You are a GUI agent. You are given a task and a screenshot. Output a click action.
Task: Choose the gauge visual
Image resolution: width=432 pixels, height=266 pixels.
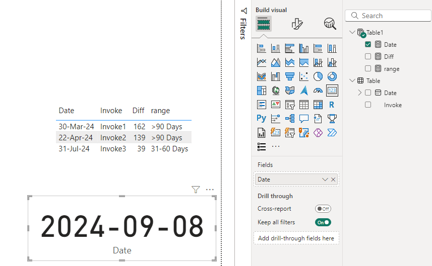tap(318, 91)
